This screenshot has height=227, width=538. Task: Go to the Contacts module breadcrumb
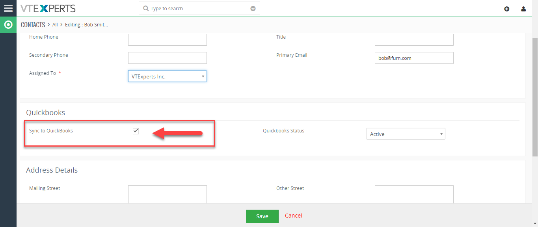tap(33, 24)
